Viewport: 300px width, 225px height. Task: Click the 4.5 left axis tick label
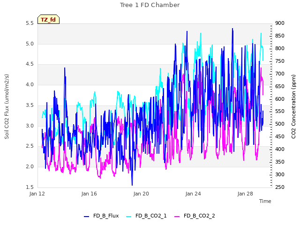[30, 64]
